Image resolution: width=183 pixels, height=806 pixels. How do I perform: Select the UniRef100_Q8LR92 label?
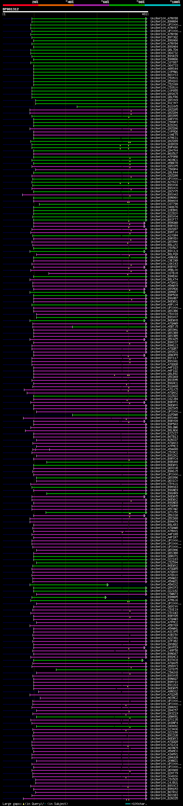(x=164, y=374)
